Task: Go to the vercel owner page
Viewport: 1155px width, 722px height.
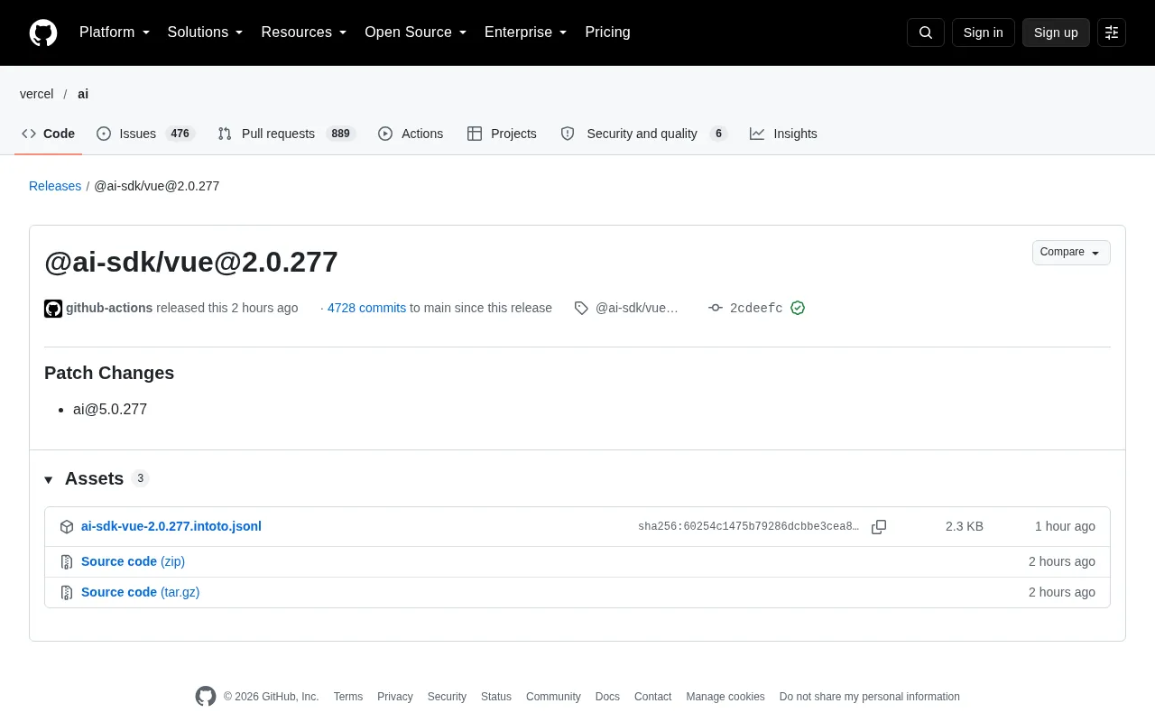Action: pos(37,94)
